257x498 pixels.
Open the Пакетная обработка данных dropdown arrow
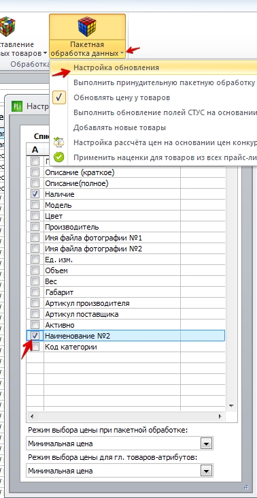122,53
